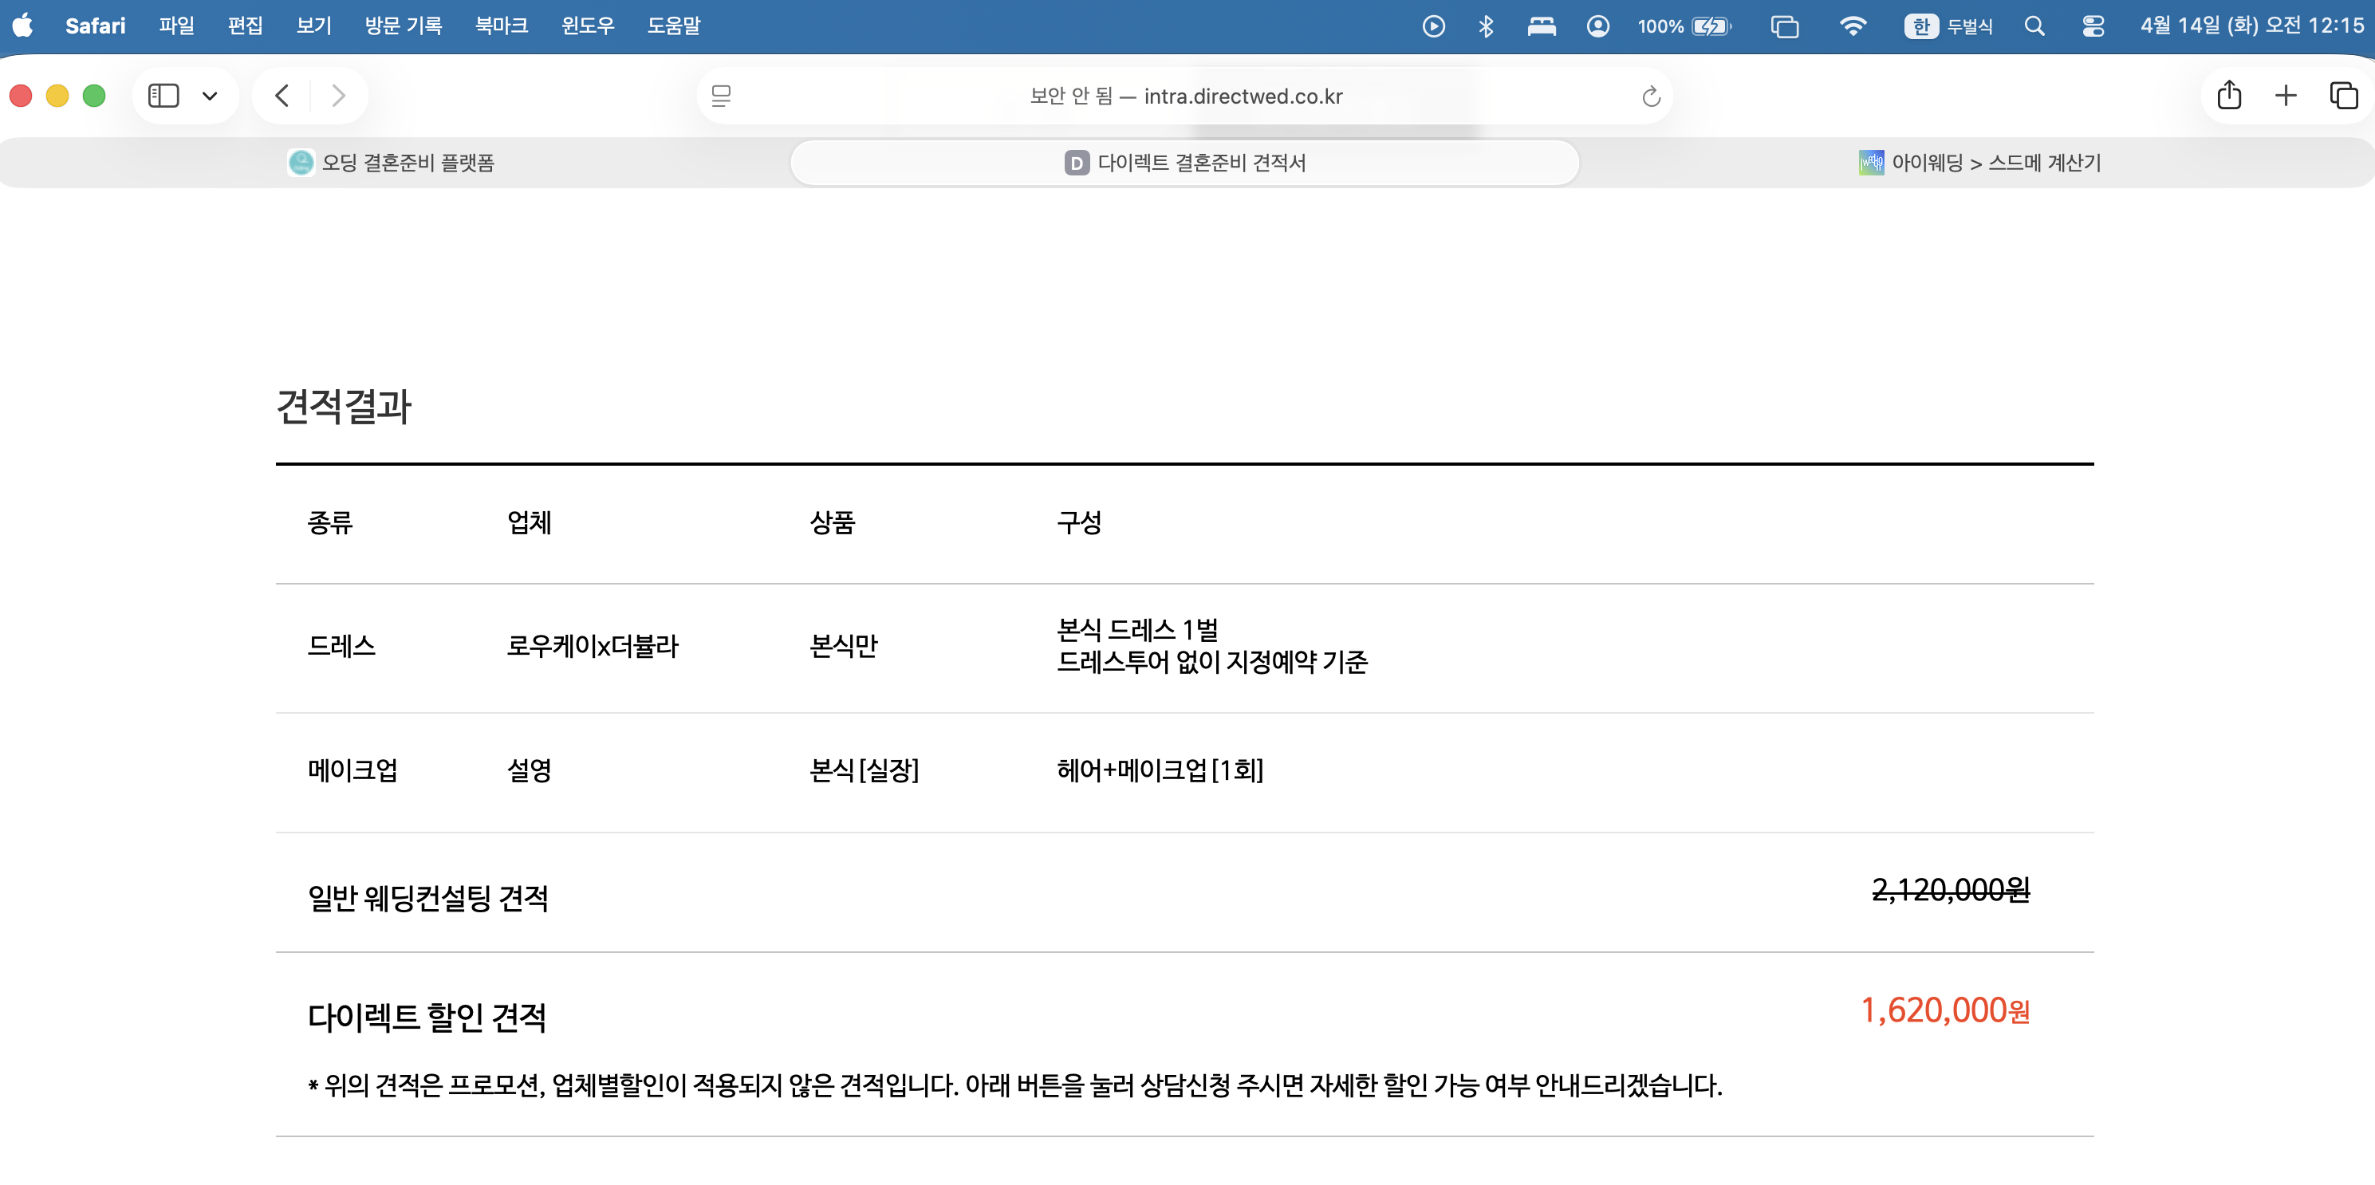Reload the current quote page

(x=1649, y=95)
